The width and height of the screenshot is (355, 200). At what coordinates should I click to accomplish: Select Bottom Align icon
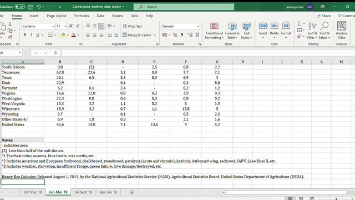point(101,26)
